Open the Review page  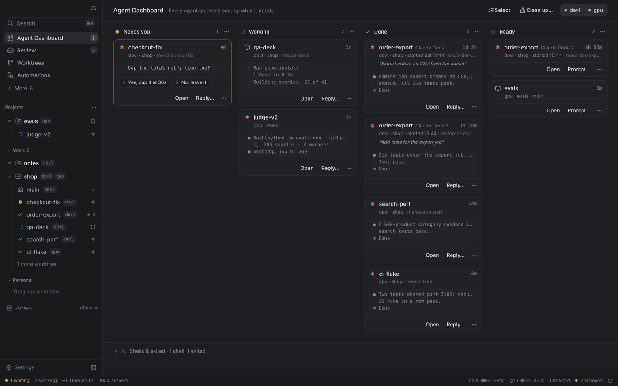click(x=51, y=50)
